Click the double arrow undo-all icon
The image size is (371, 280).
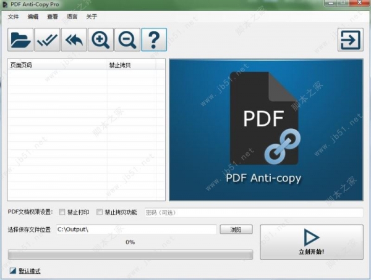pyautogui.click(x=74, y=39)
